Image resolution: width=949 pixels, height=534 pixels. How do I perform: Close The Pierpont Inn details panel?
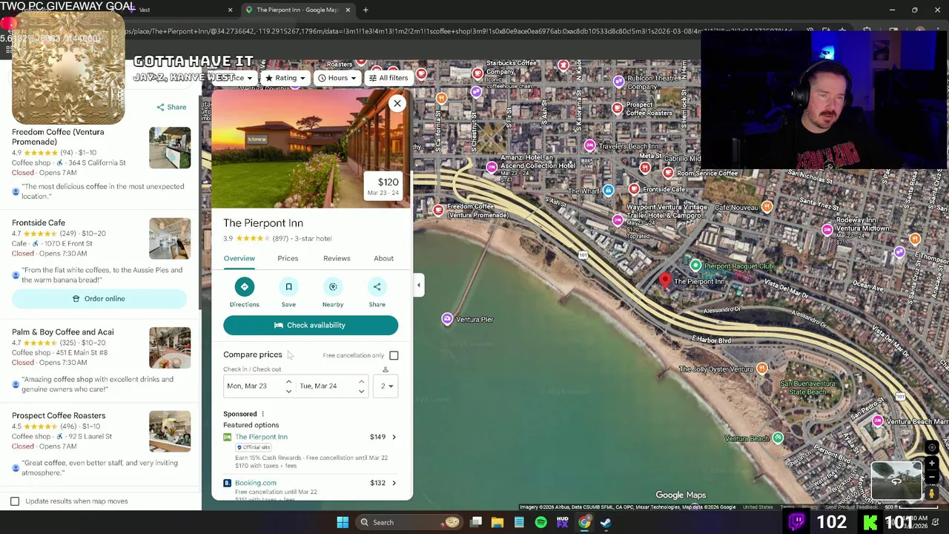397,104
